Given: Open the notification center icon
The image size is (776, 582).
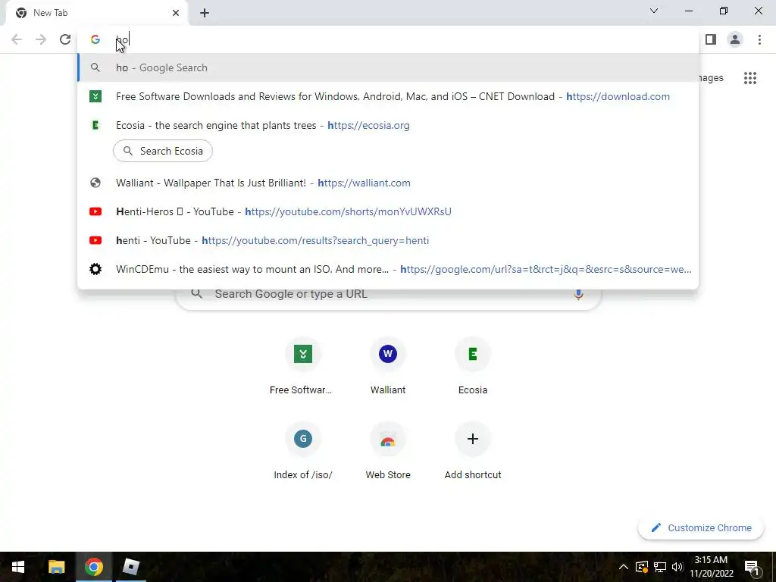Looking at the screenshot, I should coord(752,567).
